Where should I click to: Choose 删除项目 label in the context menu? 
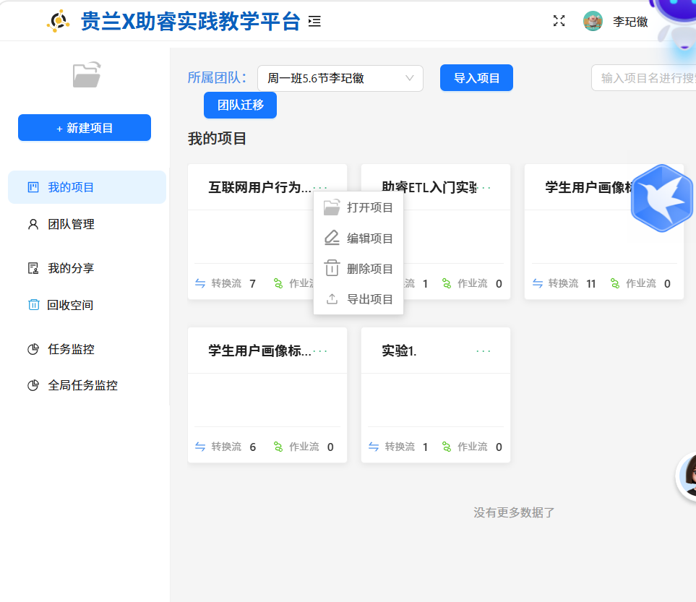370,269
